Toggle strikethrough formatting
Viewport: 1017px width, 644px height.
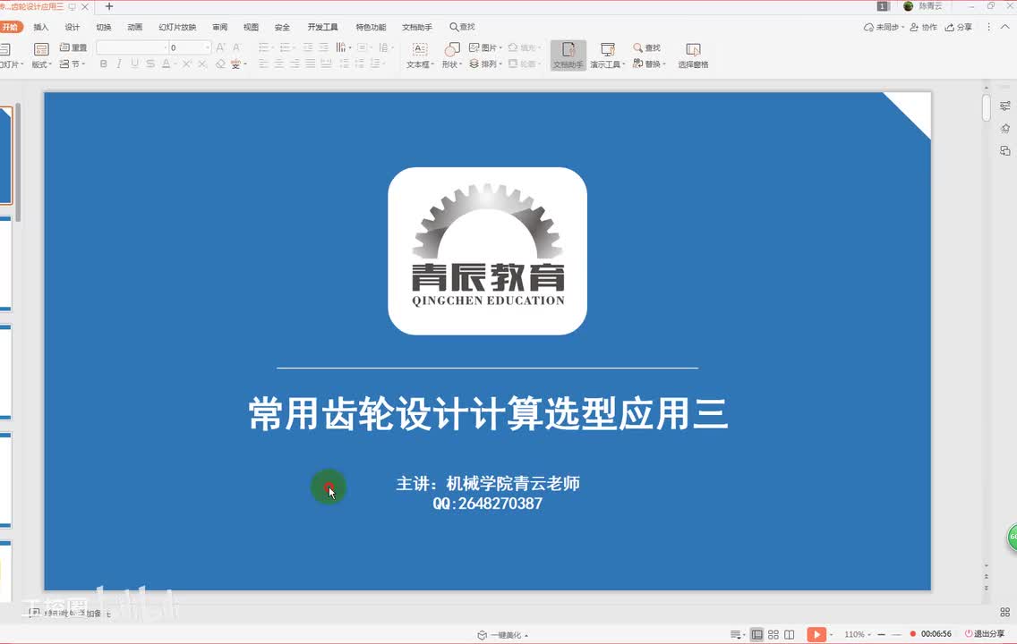click(x=150, y=64)
